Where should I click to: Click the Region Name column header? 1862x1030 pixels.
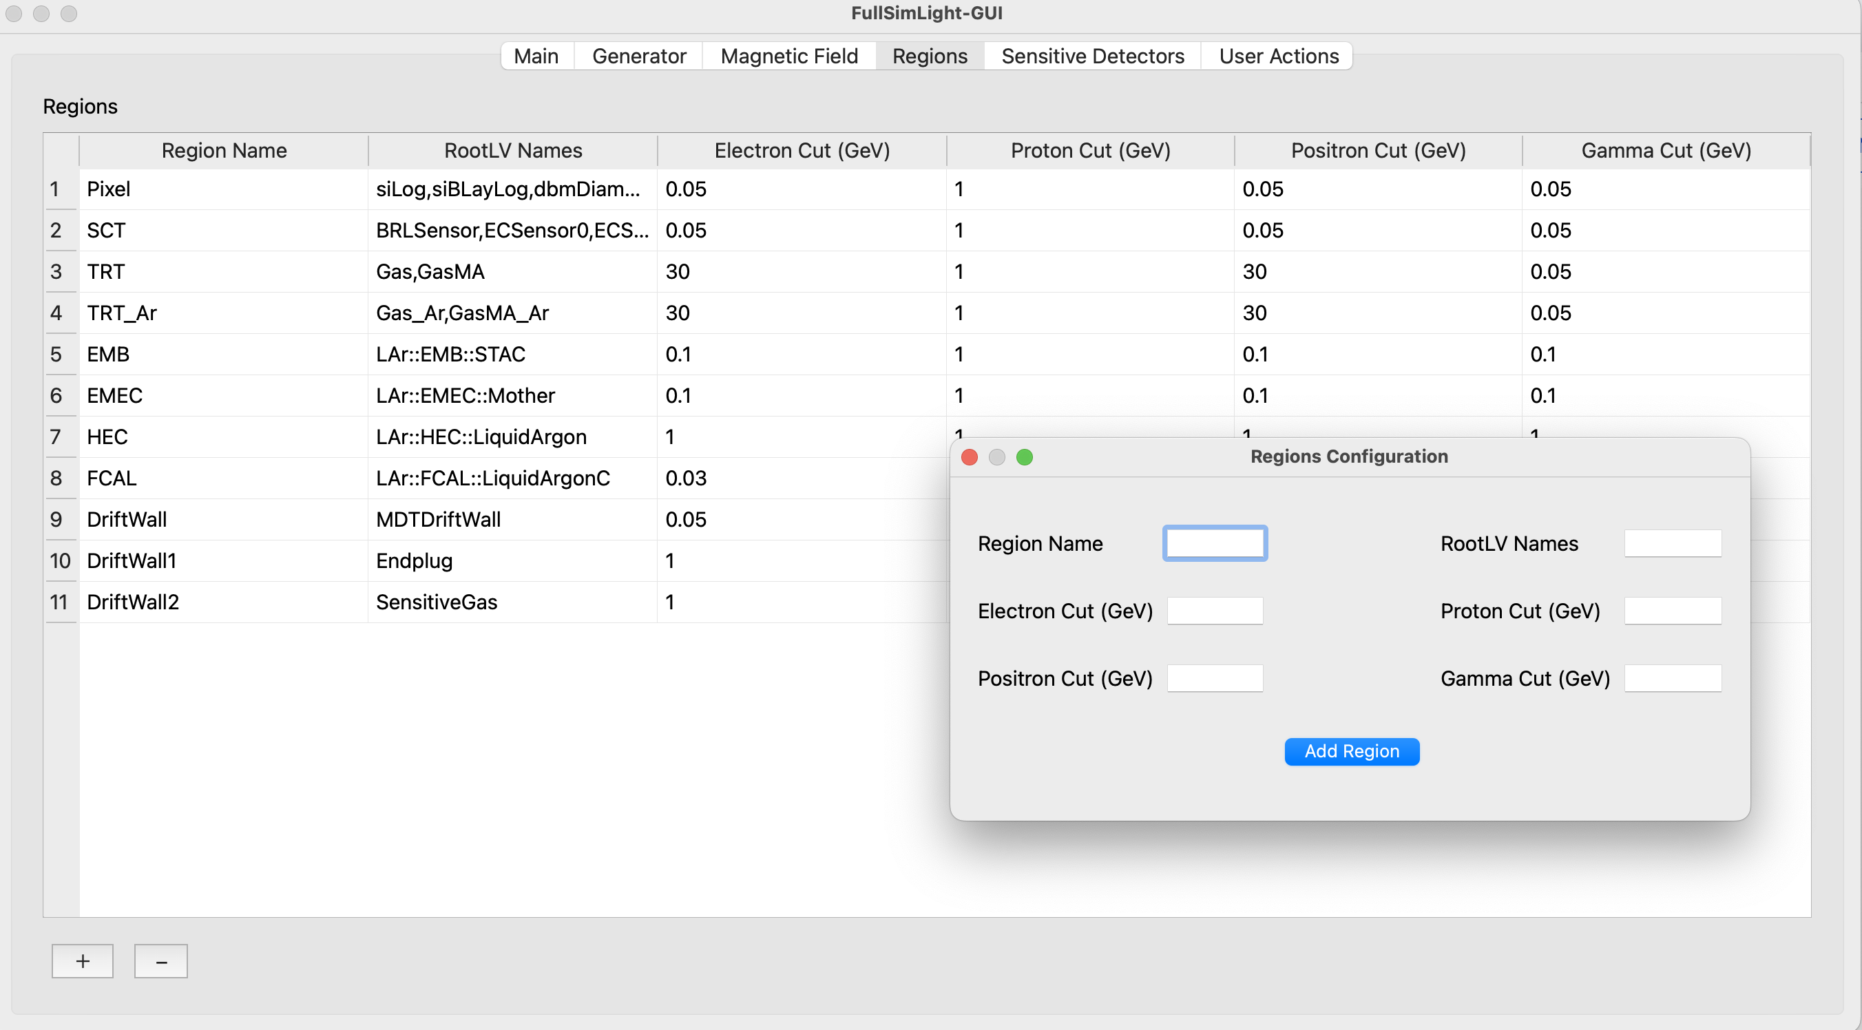click(x=224, y=150)
